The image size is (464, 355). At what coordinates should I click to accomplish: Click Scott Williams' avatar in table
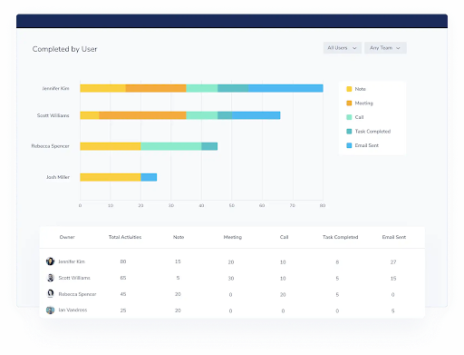click(50, 278)
